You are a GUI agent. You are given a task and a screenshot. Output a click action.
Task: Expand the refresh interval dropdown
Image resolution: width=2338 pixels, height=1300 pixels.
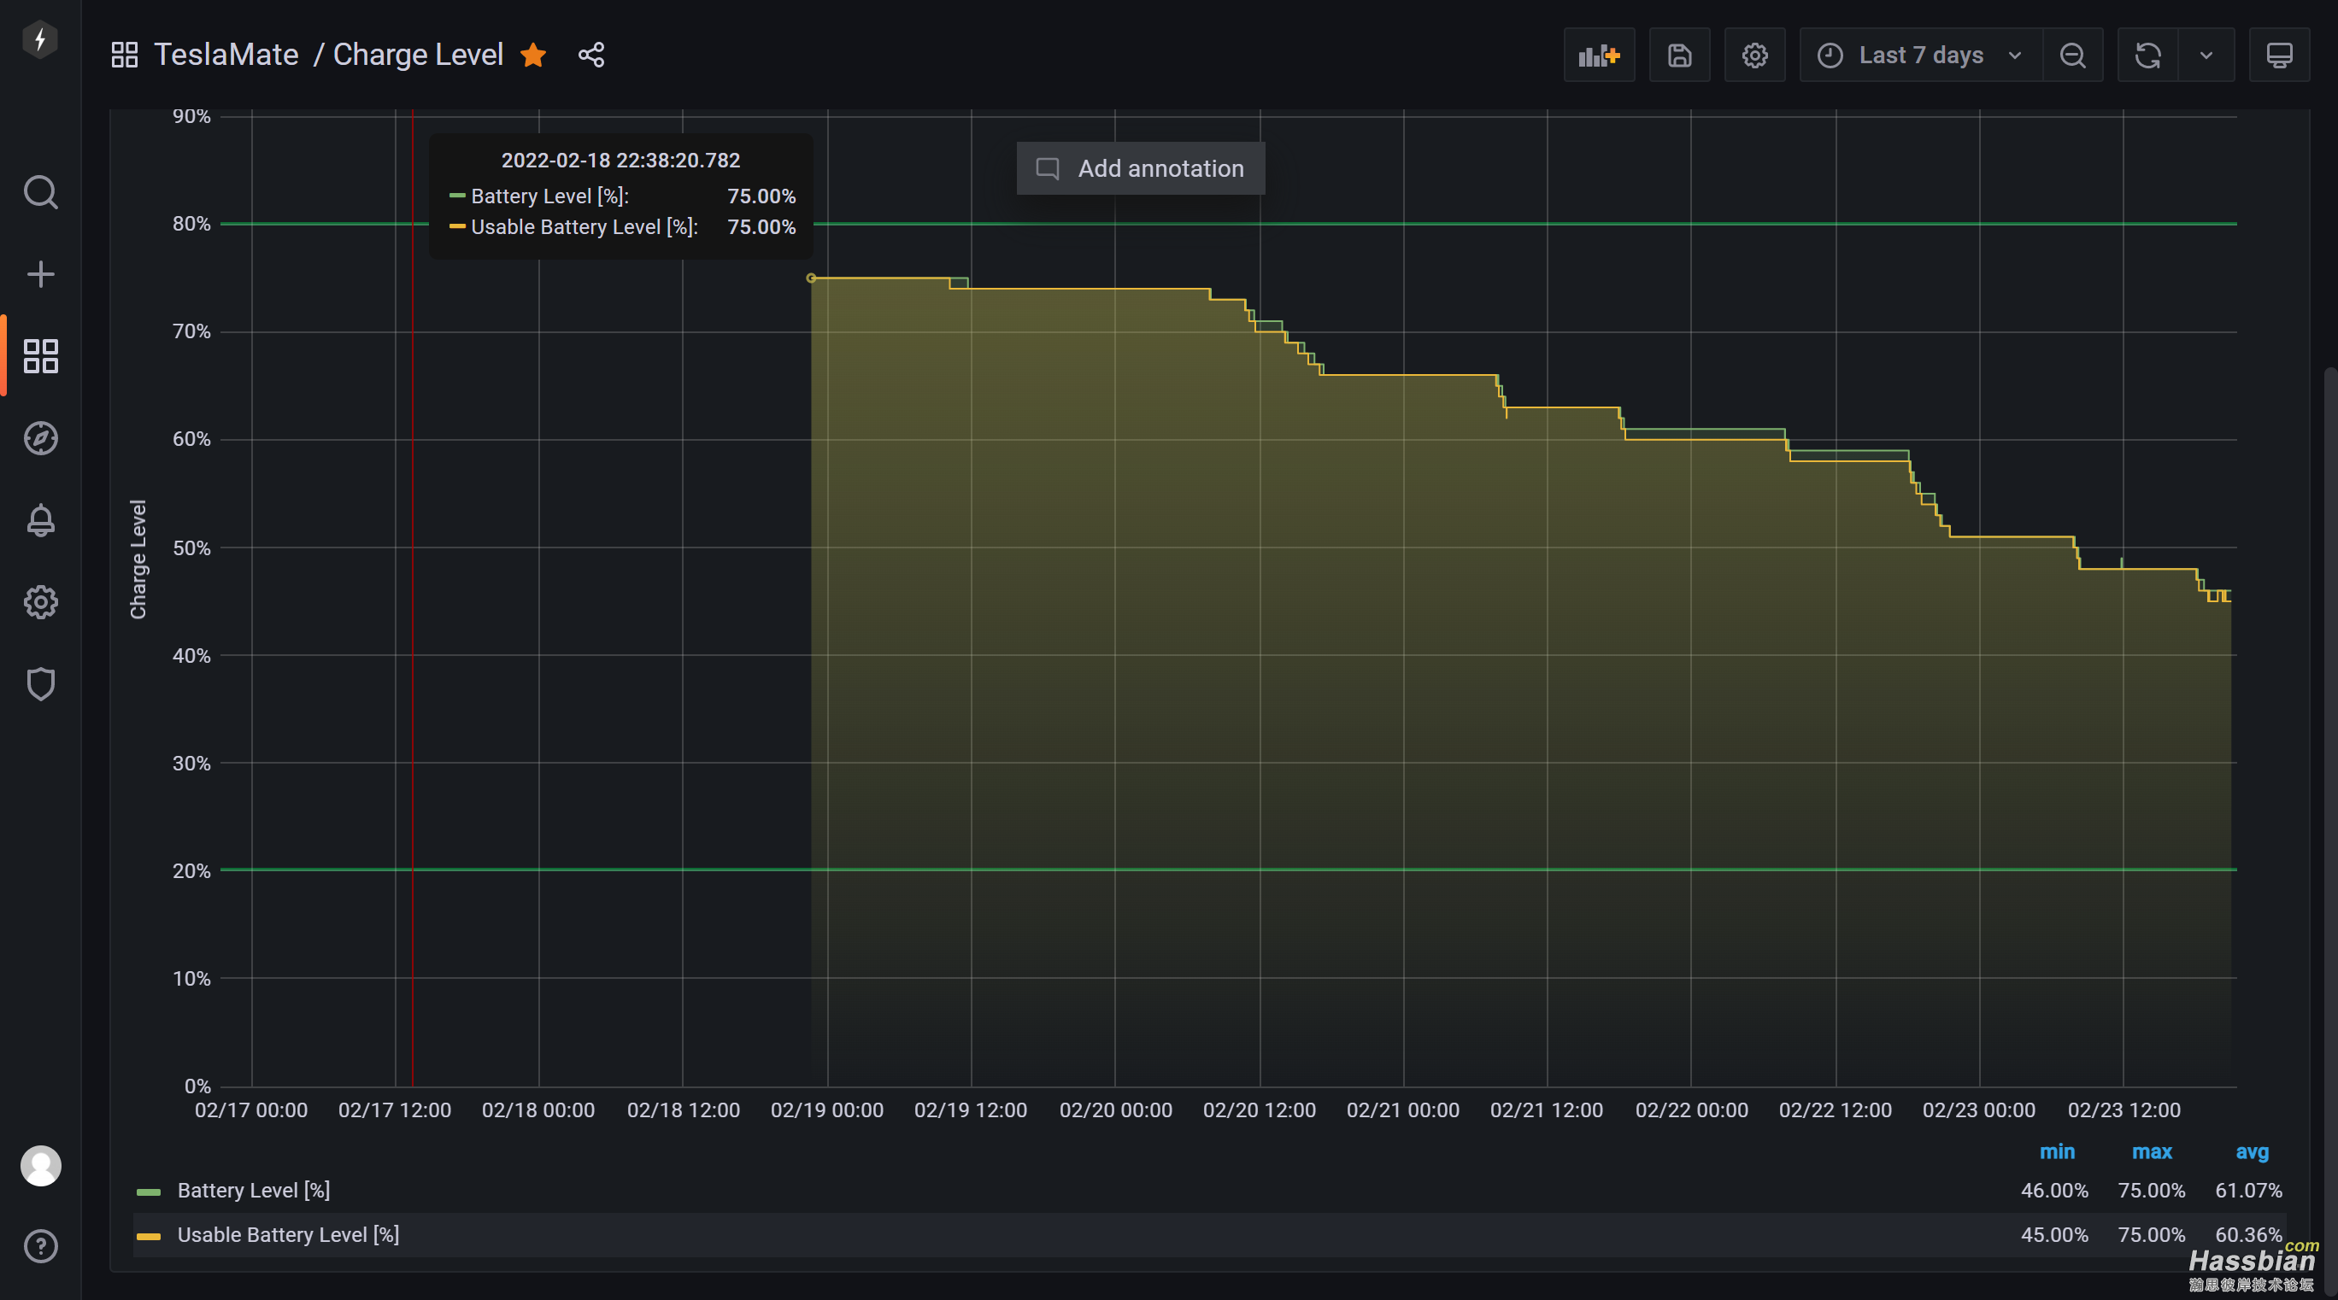[2206, 56]
